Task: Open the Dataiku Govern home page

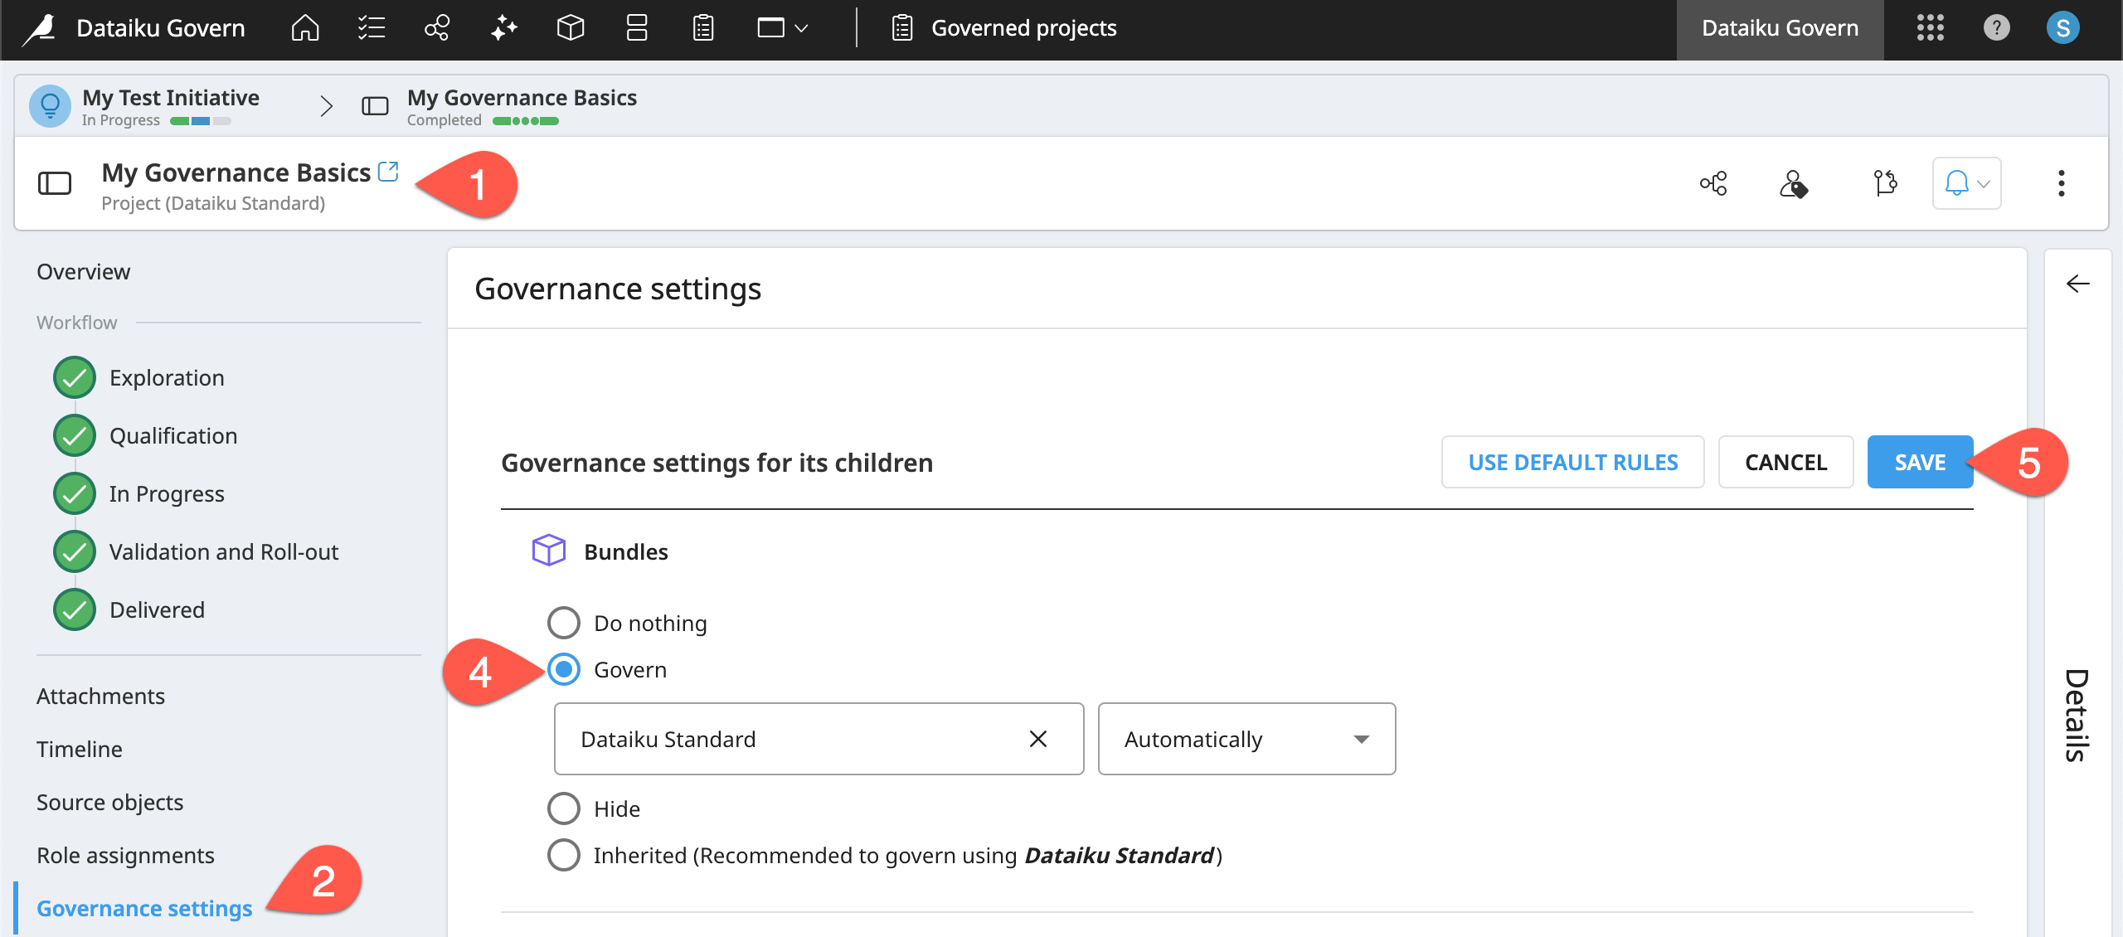Action: pos(304,27)
